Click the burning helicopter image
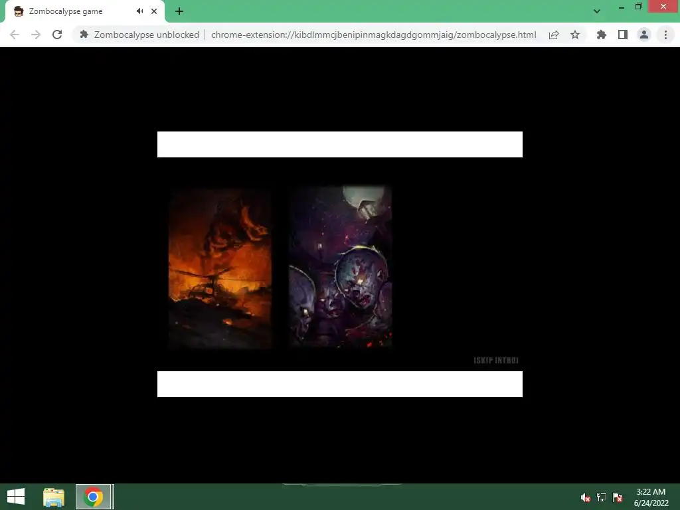680x510 pixels. (x=220, y=268)
